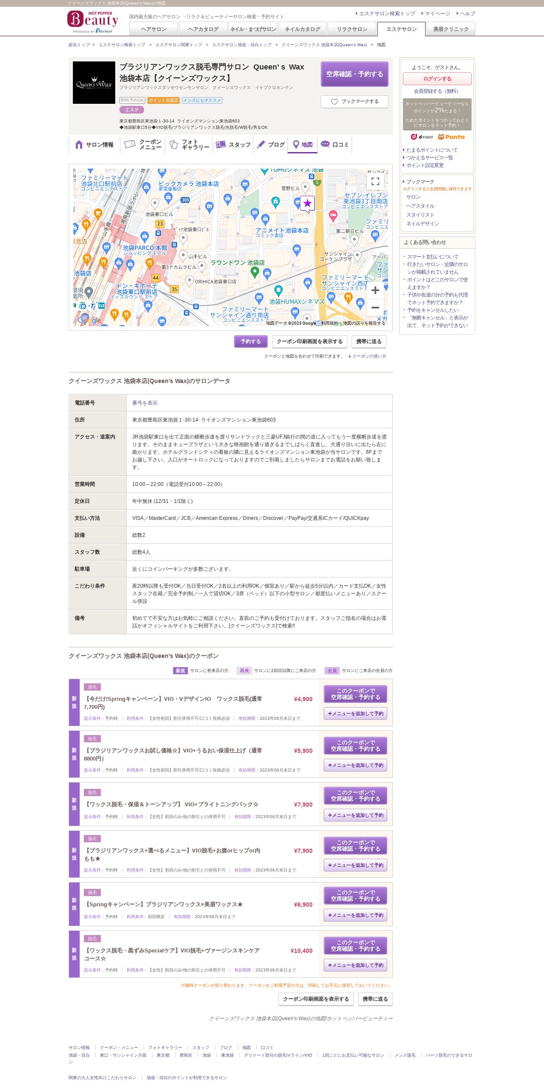
Task: Select the 第二朝日ビル gray map pin
Action: pyautogui.click(x=355, y=240)
